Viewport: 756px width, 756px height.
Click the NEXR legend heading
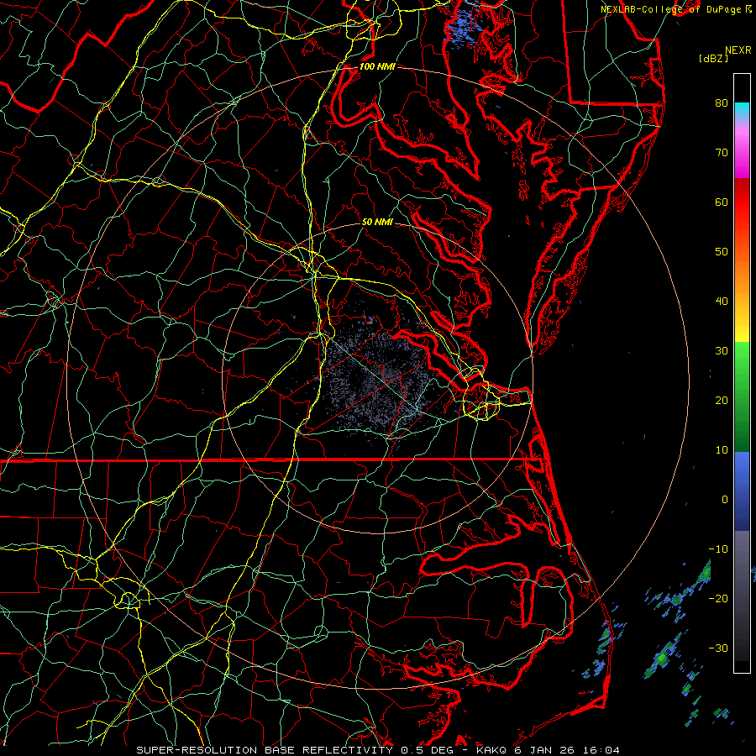[738, 50]
